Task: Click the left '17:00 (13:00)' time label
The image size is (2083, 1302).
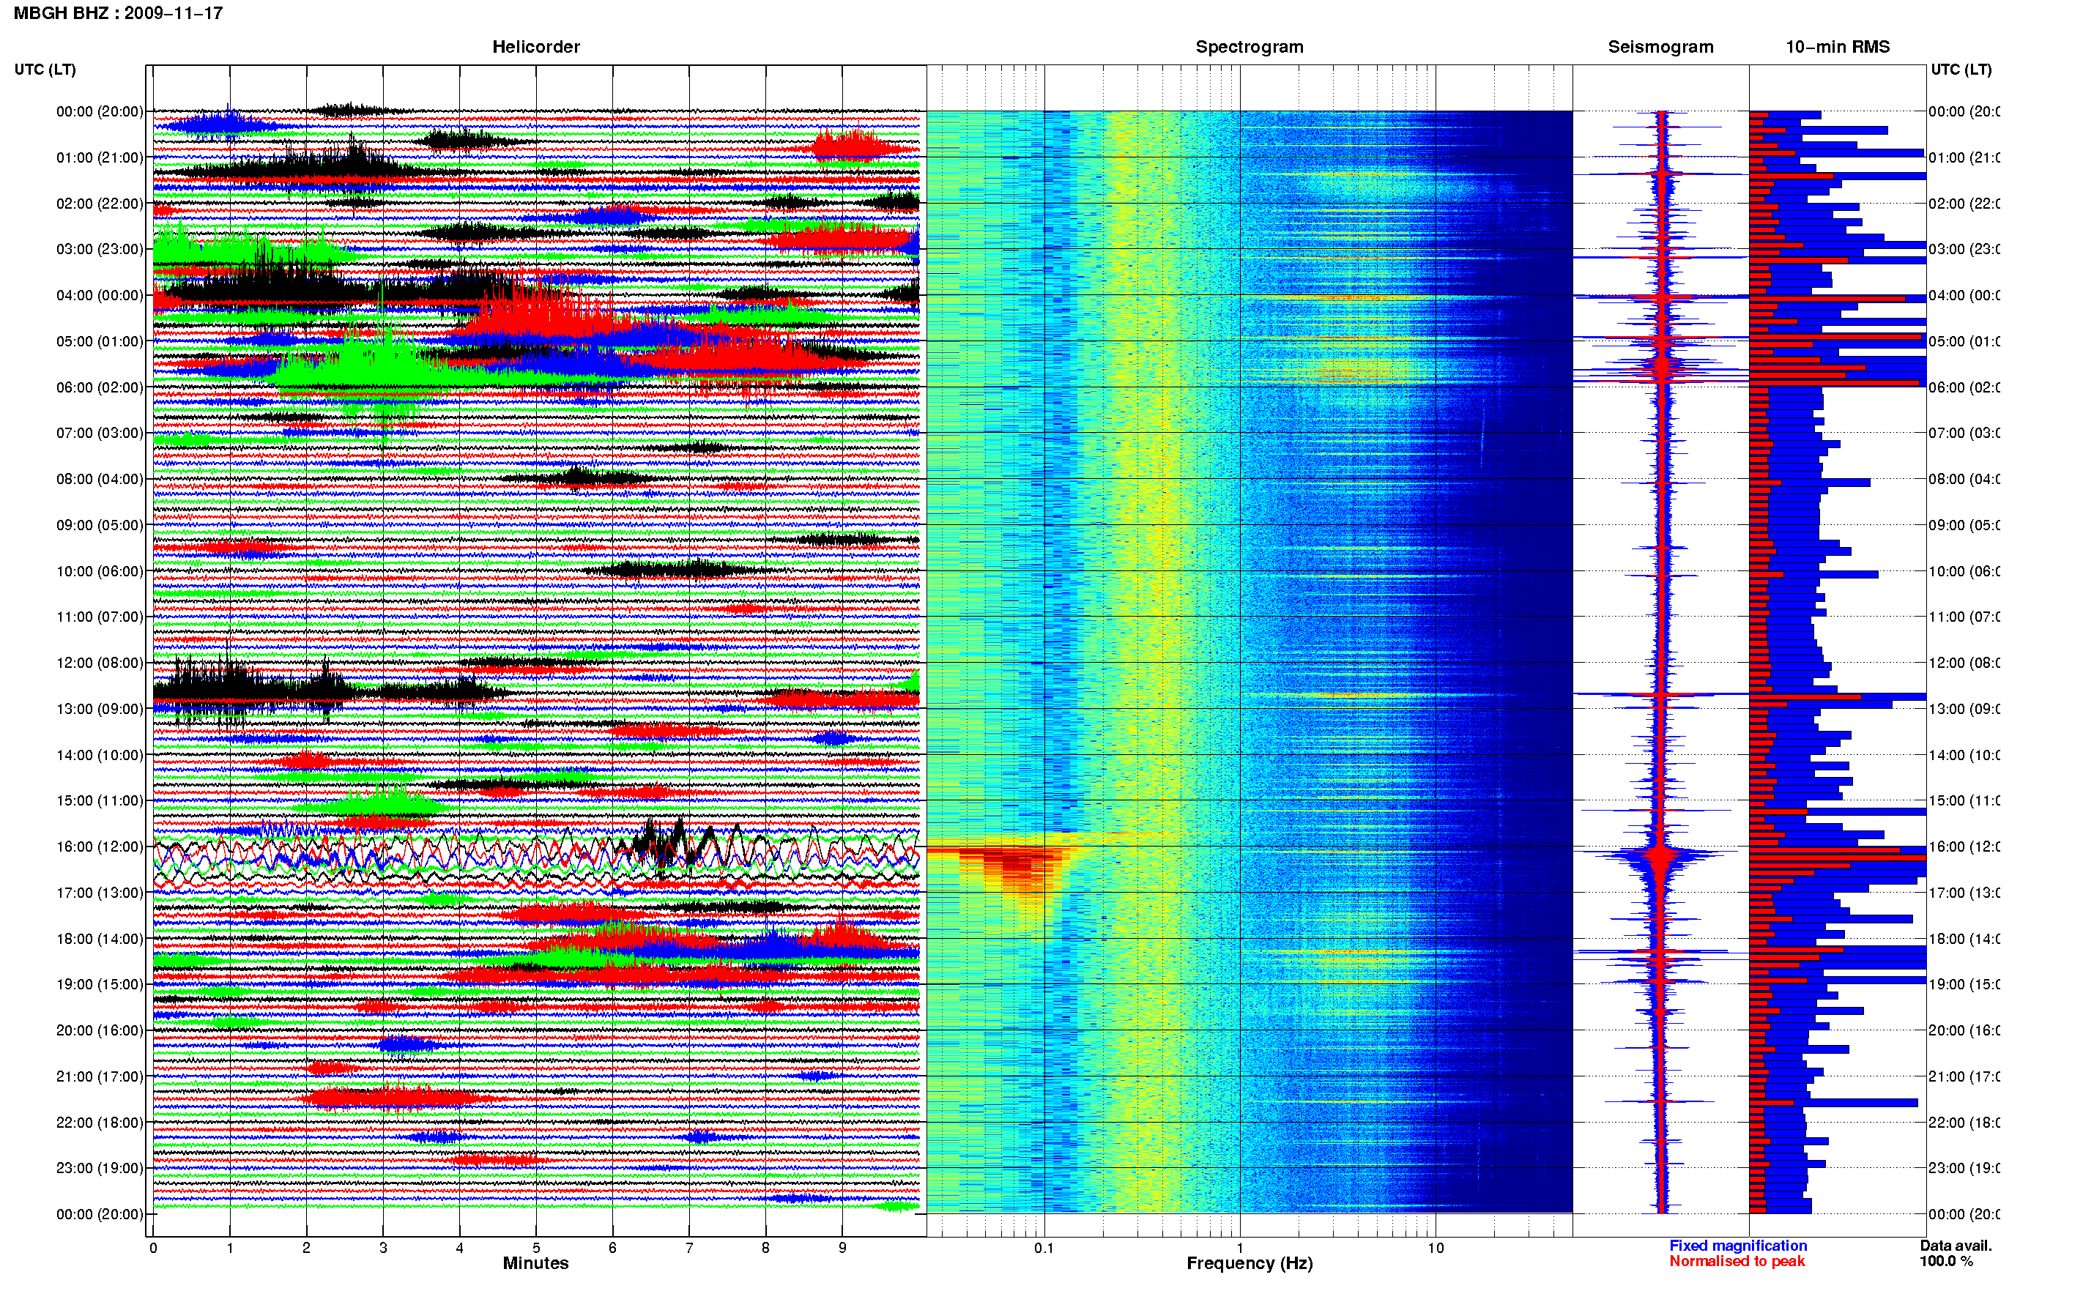Action: coord(100,893)
